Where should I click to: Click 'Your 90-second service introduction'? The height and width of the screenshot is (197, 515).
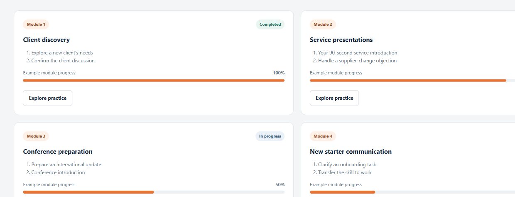(x=358, y=53)
